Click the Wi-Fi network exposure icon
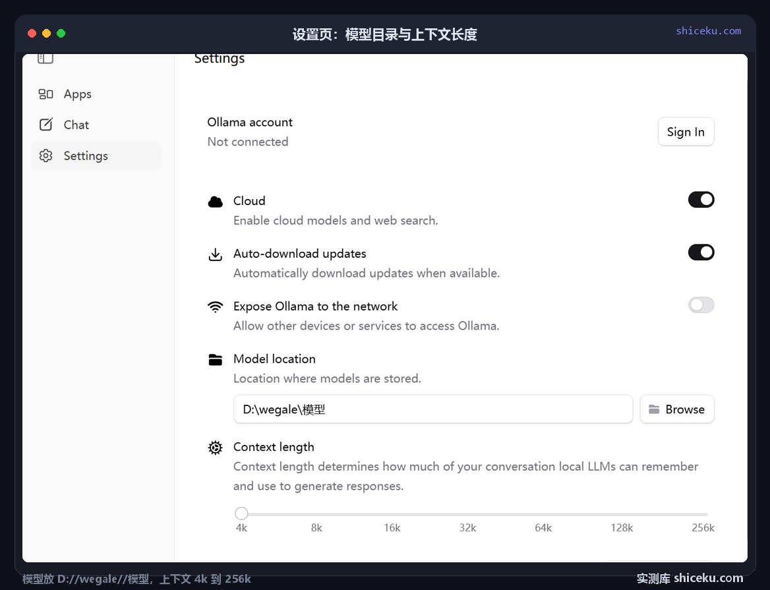Screen dimensions: 770x590 pyautogui.click(x=215, y=307)
